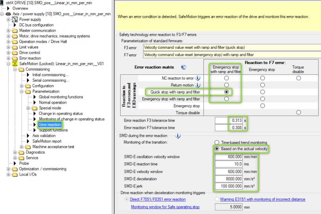Collapse the SafeMotion (Locked) node
Screen dimensions: 321x214
pos(8,64)
